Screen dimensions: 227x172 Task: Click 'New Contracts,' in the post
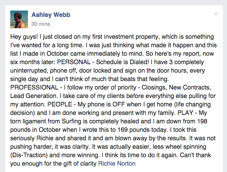point(190,88)
